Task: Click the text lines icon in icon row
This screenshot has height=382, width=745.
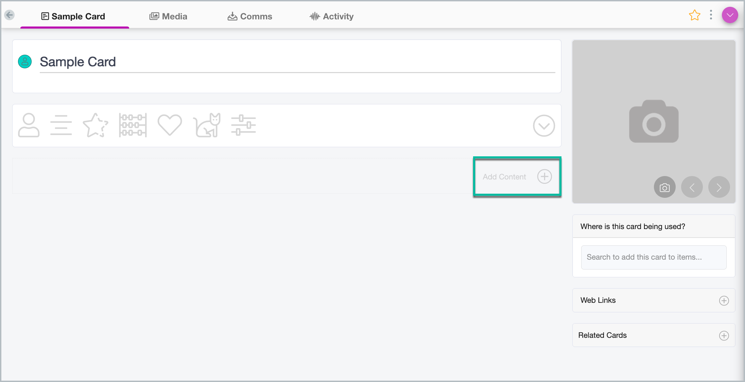Action: (x=61, y=125)
